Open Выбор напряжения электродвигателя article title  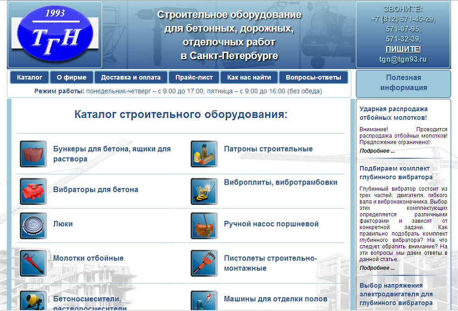click(x=396, y=294)
